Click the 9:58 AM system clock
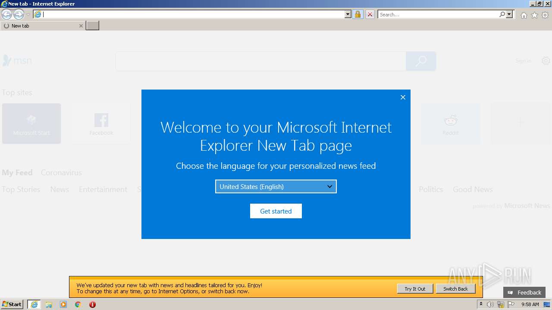 pyautogui.click(x=530, y=304)
